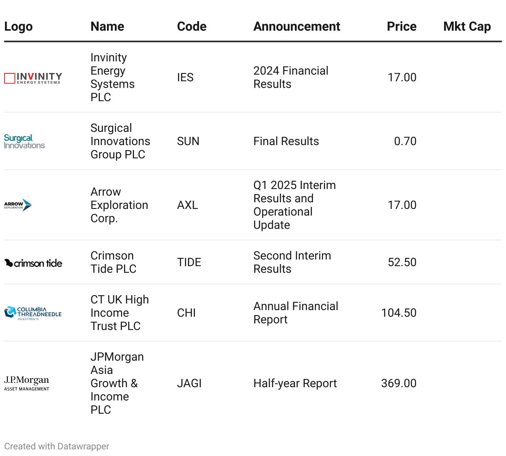
Task: Sort table by the Name column header
Action: click(x=107, y=27)
